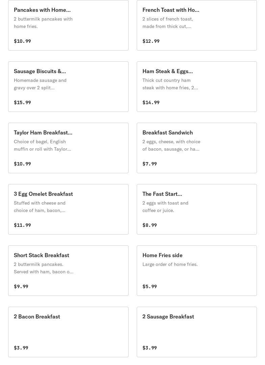Open the Breakfast Sandwich menu card
This screenshot has height=365, width=265.
(x=196, y=148)
